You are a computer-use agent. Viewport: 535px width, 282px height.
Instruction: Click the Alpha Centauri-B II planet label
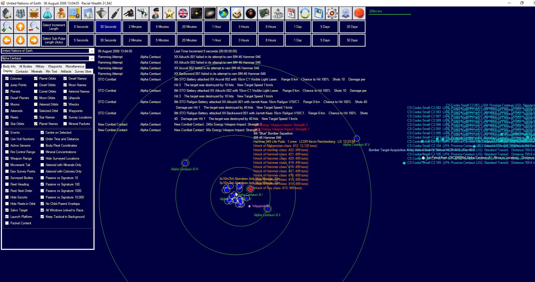coord(267,215)
